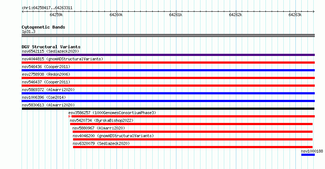
Task: Open the Cytogenetic Bands track heading
Action: pos(43,27)
